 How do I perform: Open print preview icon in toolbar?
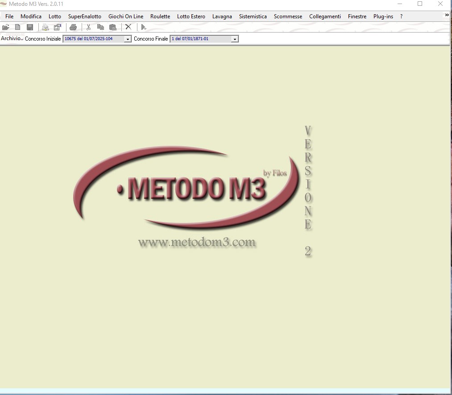45,27
